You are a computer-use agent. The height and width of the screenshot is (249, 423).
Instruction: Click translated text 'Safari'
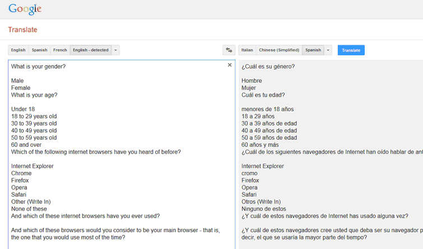coord(249,195)
